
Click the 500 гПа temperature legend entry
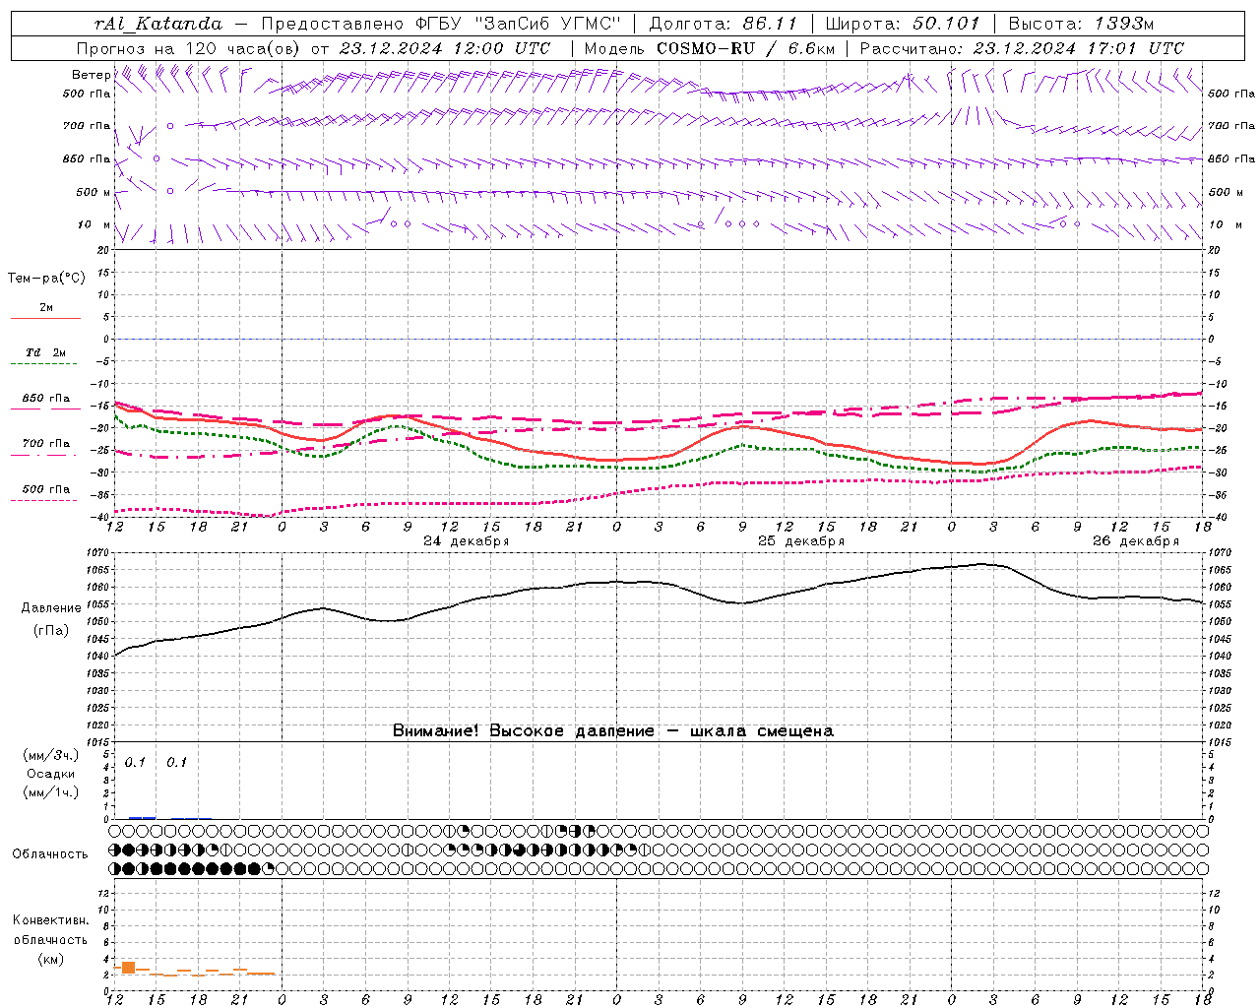[45, 489]
